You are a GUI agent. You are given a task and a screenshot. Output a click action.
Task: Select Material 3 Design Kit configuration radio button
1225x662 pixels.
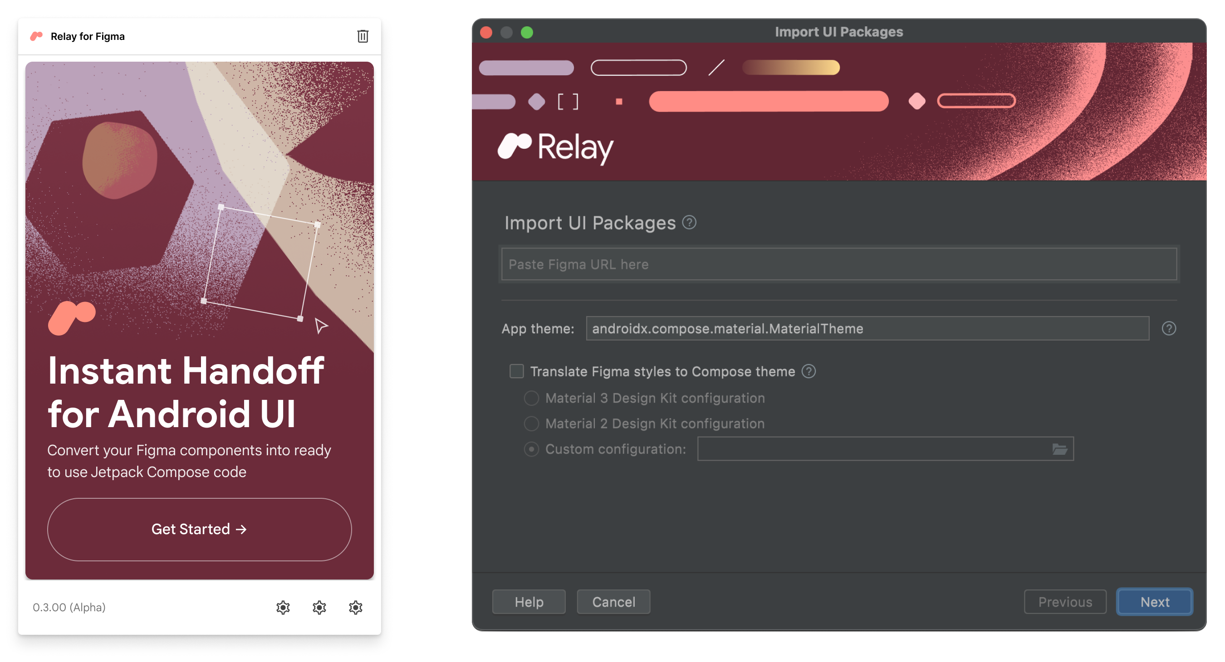[531, 399]
